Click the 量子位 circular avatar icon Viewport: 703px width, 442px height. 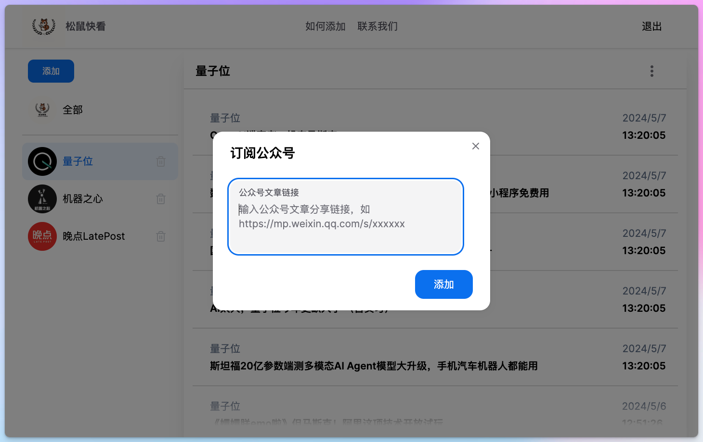(42, 161)
